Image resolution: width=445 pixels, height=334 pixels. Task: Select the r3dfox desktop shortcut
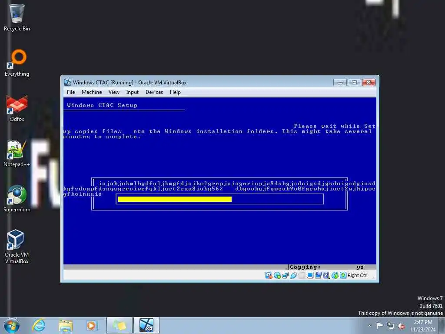tap(17, 108)
